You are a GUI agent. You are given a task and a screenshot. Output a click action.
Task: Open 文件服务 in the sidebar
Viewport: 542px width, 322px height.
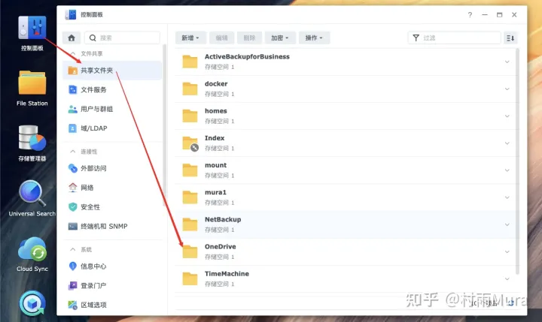(112, 89)
